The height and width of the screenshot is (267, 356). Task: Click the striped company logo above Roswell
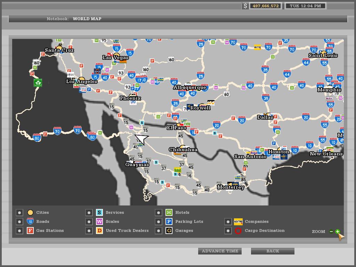211,103
